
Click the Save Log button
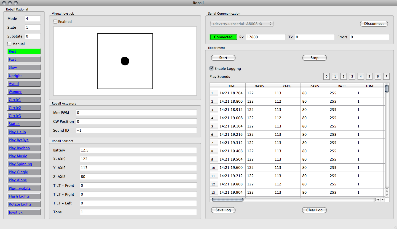click(223, 210)
